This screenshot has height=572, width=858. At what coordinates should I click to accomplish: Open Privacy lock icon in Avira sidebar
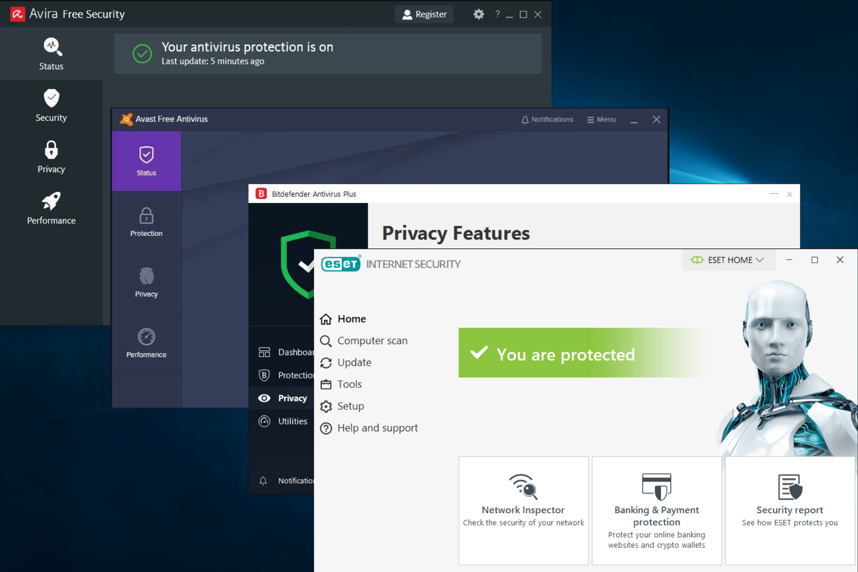51,150
